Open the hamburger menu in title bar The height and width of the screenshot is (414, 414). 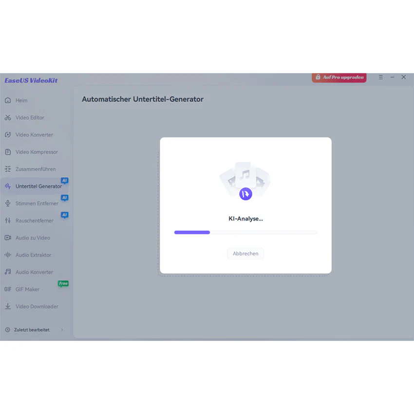(381, 77)
